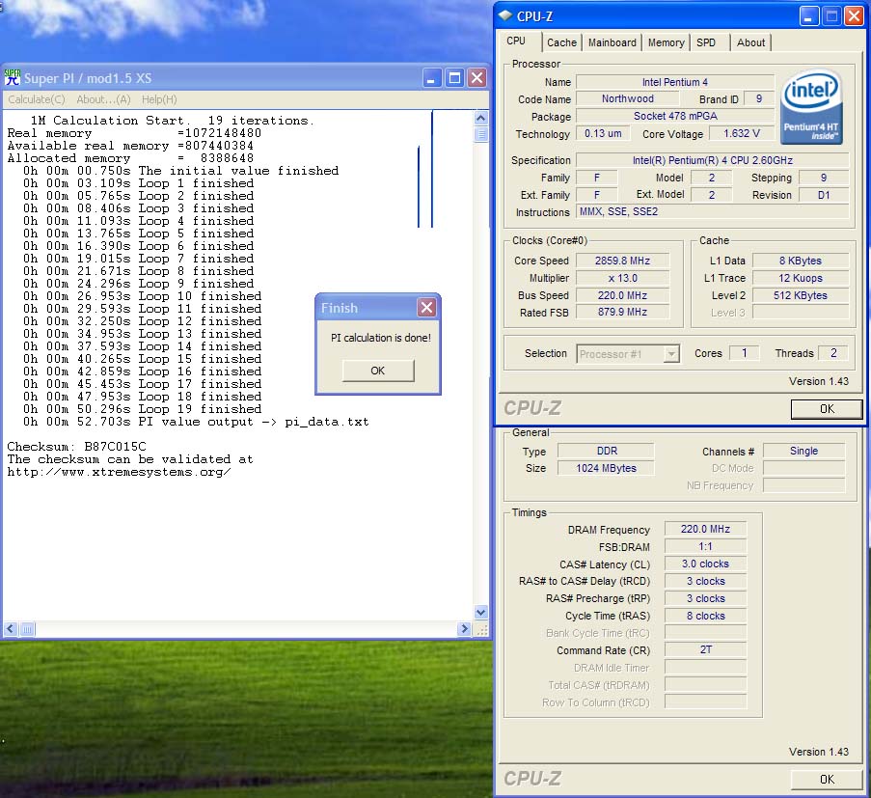Click the Super PI app icon in title bar
The width and height of the screenshot is (871, 798).
[13, 78]
